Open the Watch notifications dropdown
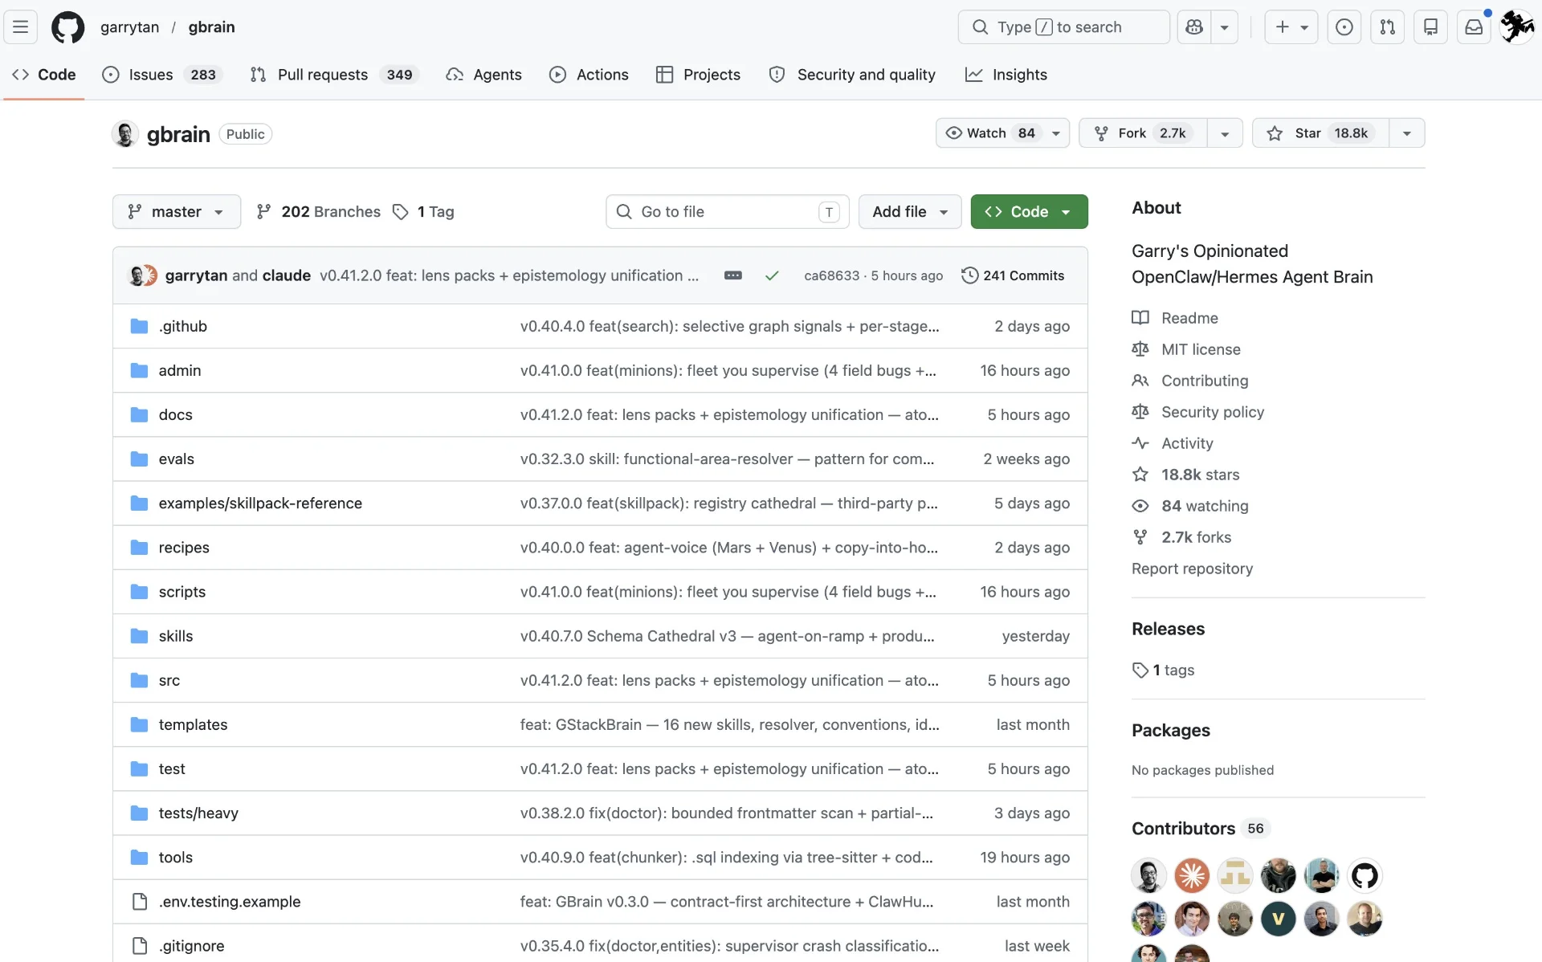 tap(1002, 132)
